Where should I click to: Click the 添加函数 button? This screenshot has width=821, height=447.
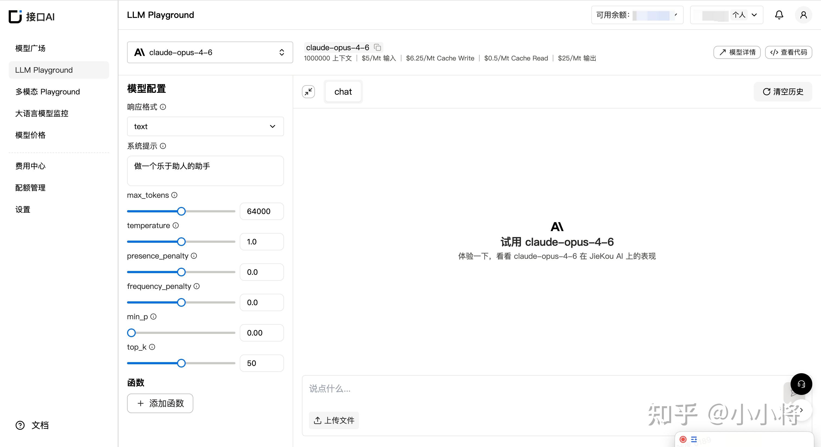160,403
